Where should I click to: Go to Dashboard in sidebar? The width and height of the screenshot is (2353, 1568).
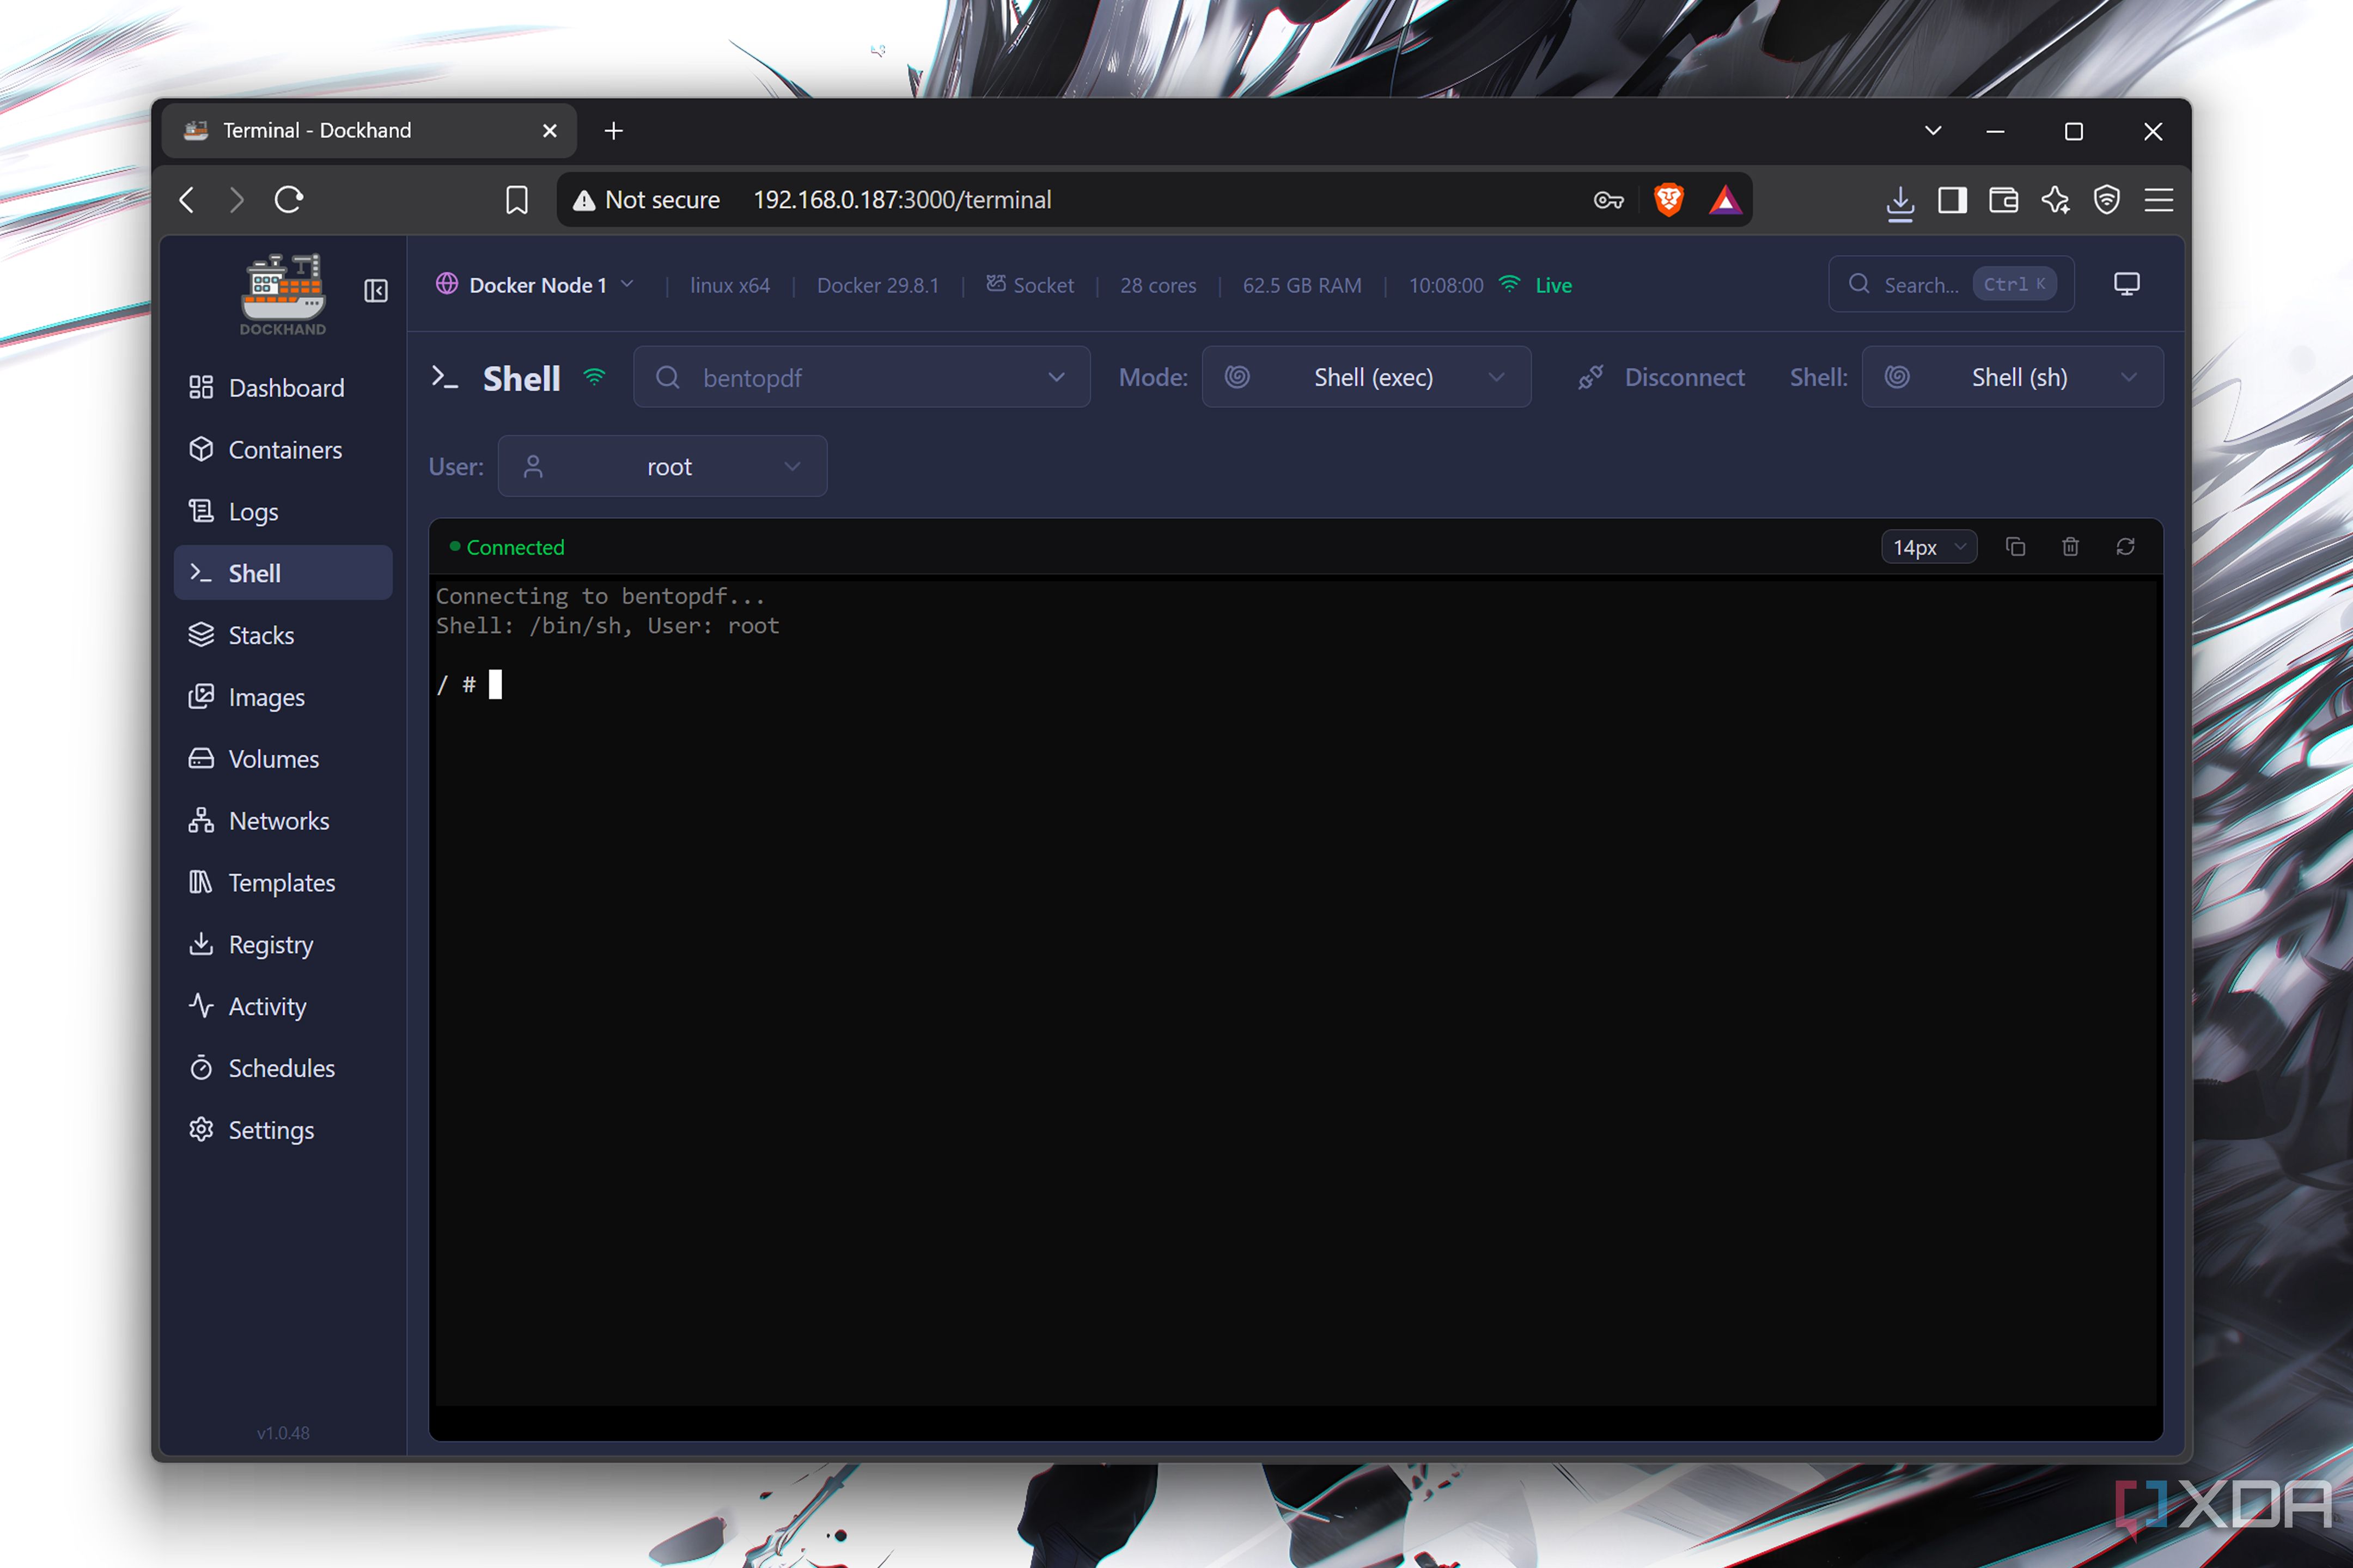(x=283, y=388)
